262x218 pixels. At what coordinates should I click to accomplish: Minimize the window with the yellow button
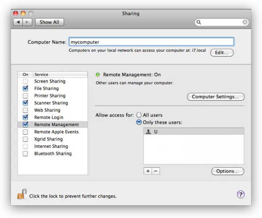[23, 13]
